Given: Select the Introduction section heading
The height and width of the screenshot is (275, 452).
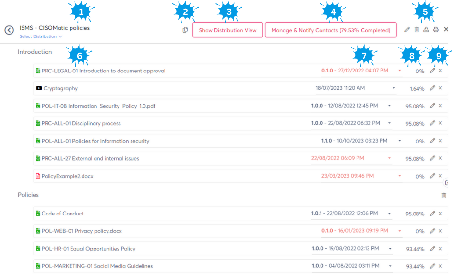Looking at the screenshot, I should pos(35,52).
